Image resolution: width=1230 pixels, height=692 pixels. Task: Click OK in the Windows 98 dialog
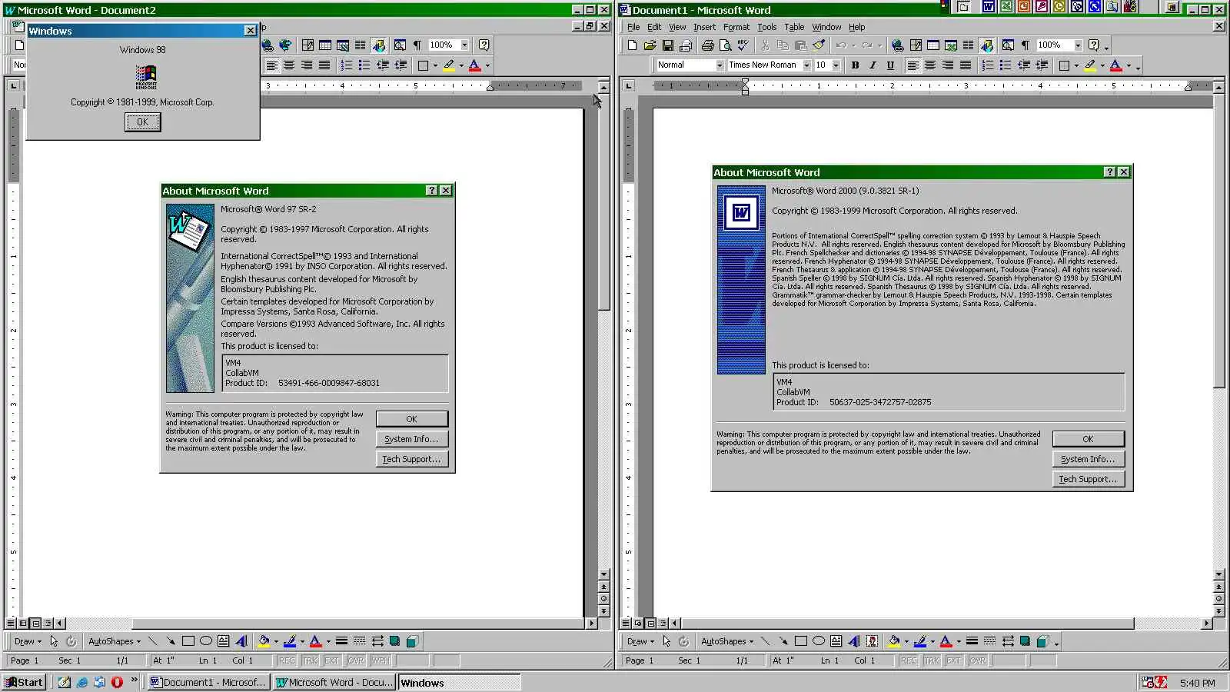click(143, 121)
